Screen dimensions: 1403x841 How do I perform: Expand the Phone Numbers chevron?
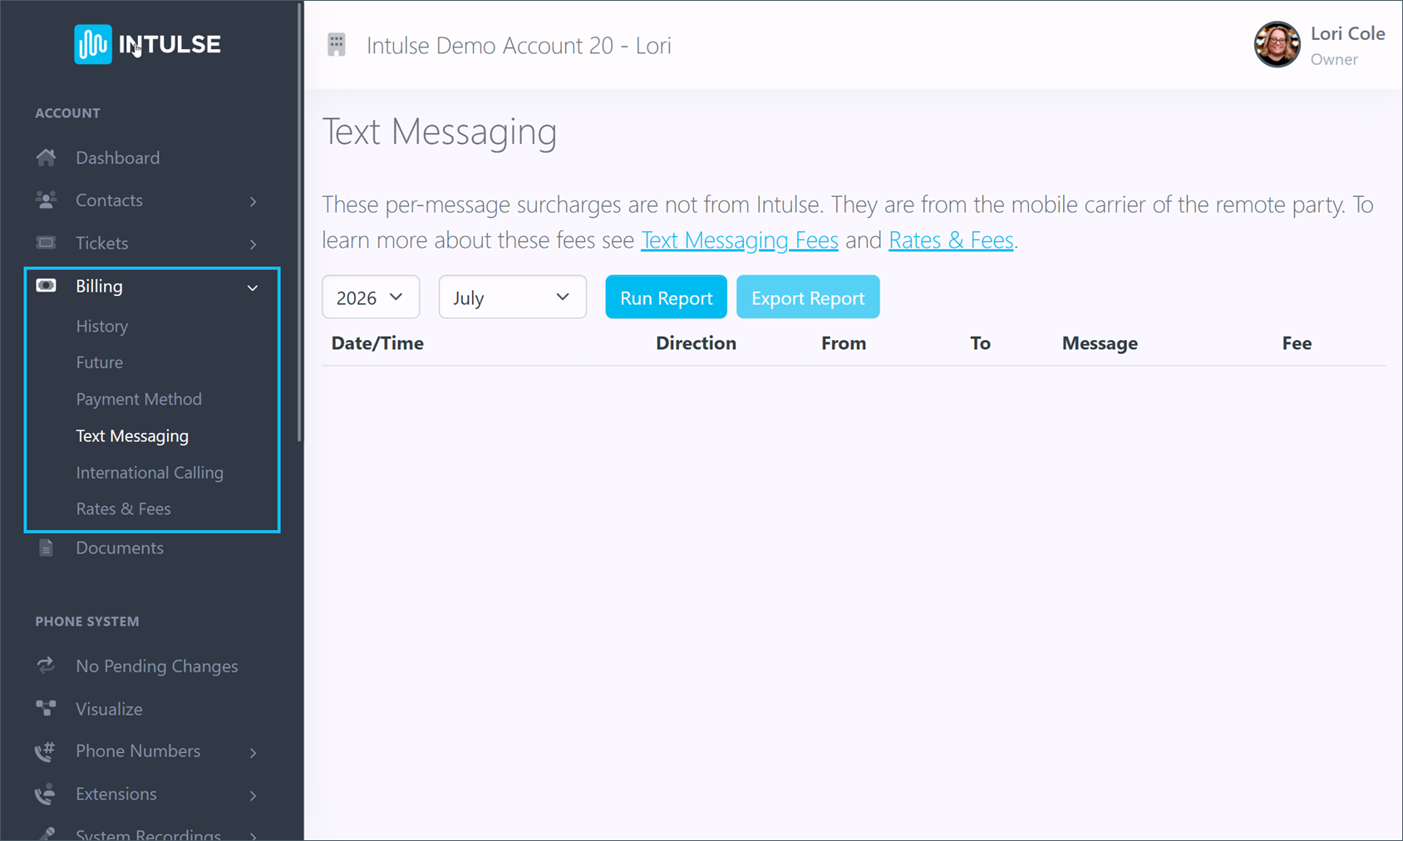253,752
